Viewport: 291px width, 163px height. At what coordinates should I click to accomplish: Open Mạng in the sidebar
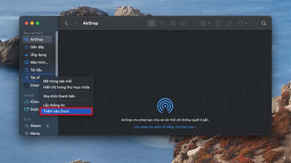click(32, 133)
